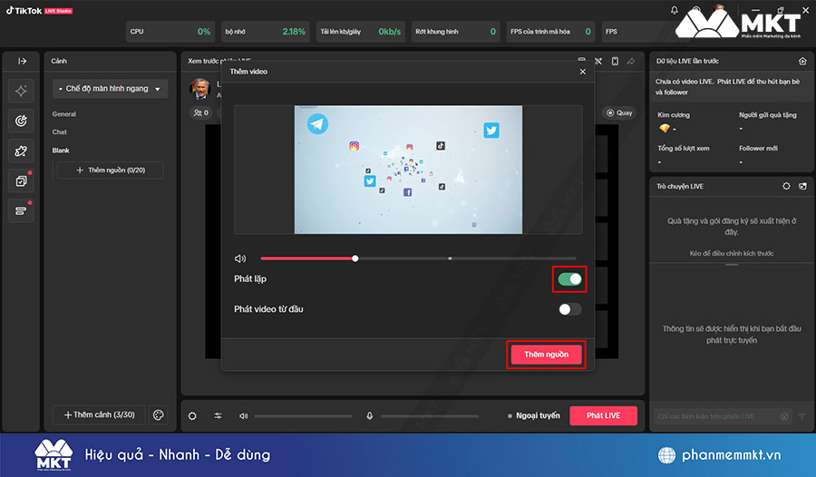Image resolution: width=816 pixels, height=477 pixels.
Task: Enable the Phát video từ đầu toggle
Action: click(569, 309)
